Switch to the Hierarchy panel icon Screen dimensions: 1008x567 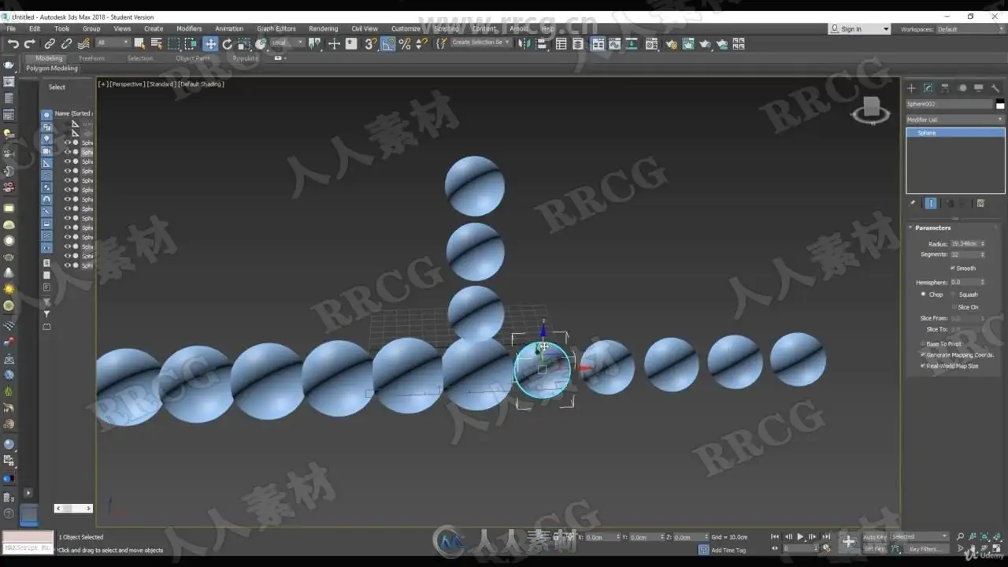click(945, 88)
